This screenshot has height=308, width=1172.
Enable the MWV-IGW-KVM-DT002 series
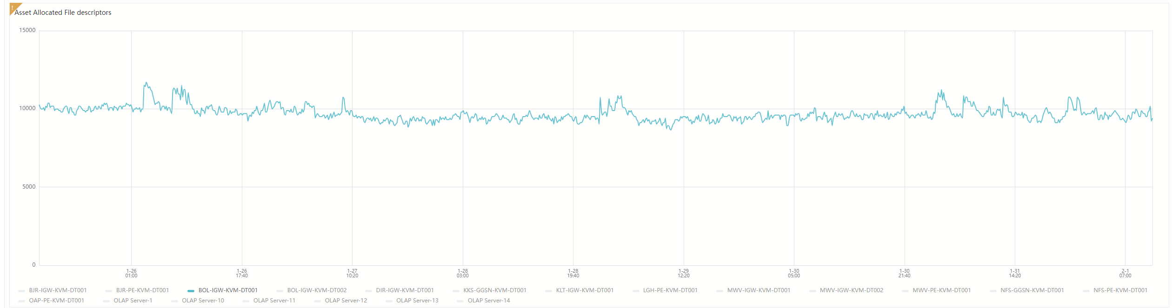(851, 290)
